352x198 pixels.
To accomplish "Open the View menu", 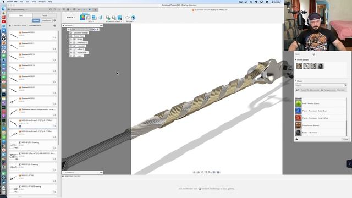I will pos(34,2).
